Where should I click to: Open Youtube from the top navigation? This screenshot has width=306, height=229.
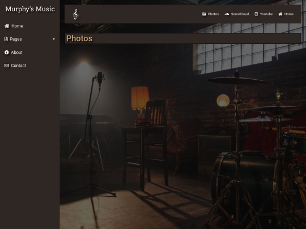(263, 14)
